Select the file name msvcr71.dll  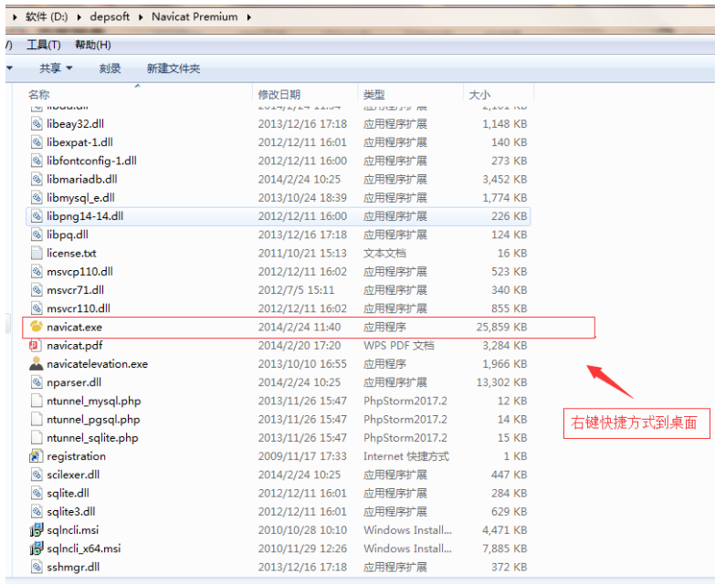75,290
